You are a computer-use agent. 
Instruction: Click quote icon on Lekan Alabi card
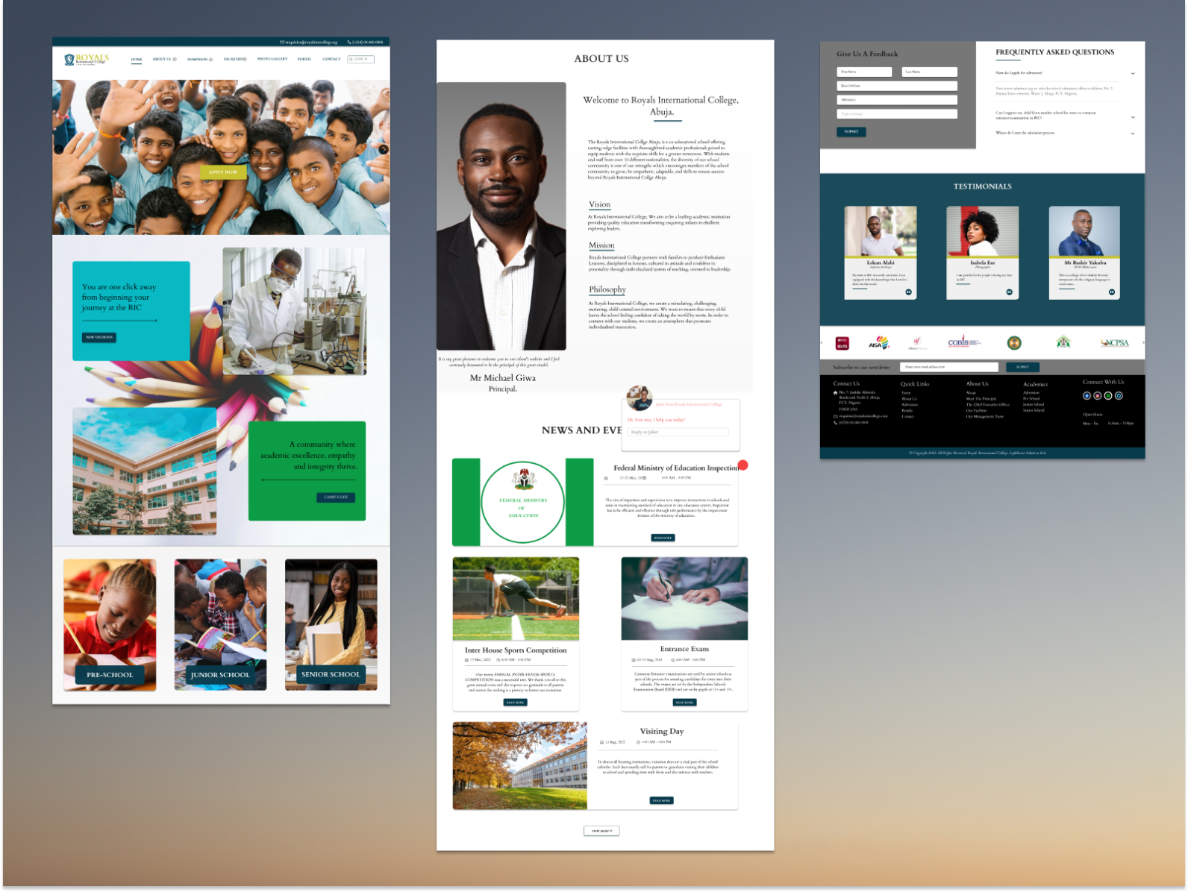pos(908,292)
